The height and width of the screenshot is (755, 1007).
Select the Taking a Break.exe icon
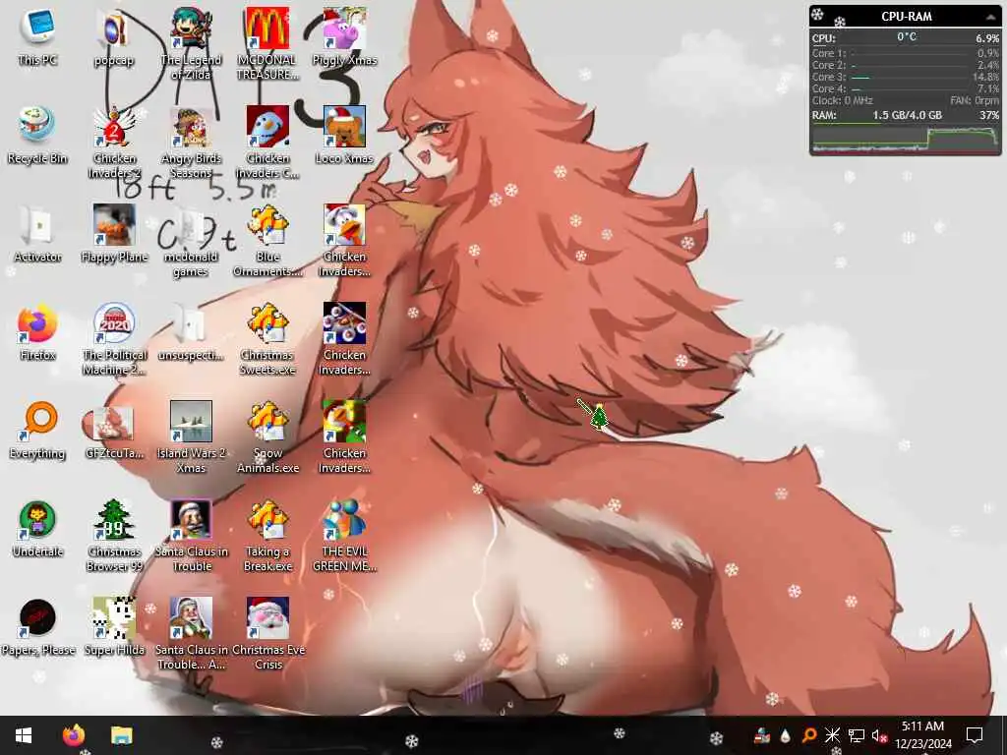(267, 536)
